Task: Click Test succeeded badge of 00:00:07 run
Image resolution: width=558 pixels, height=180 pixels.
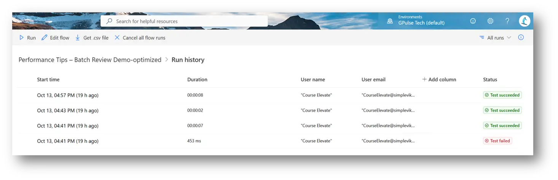Action: 502,126
